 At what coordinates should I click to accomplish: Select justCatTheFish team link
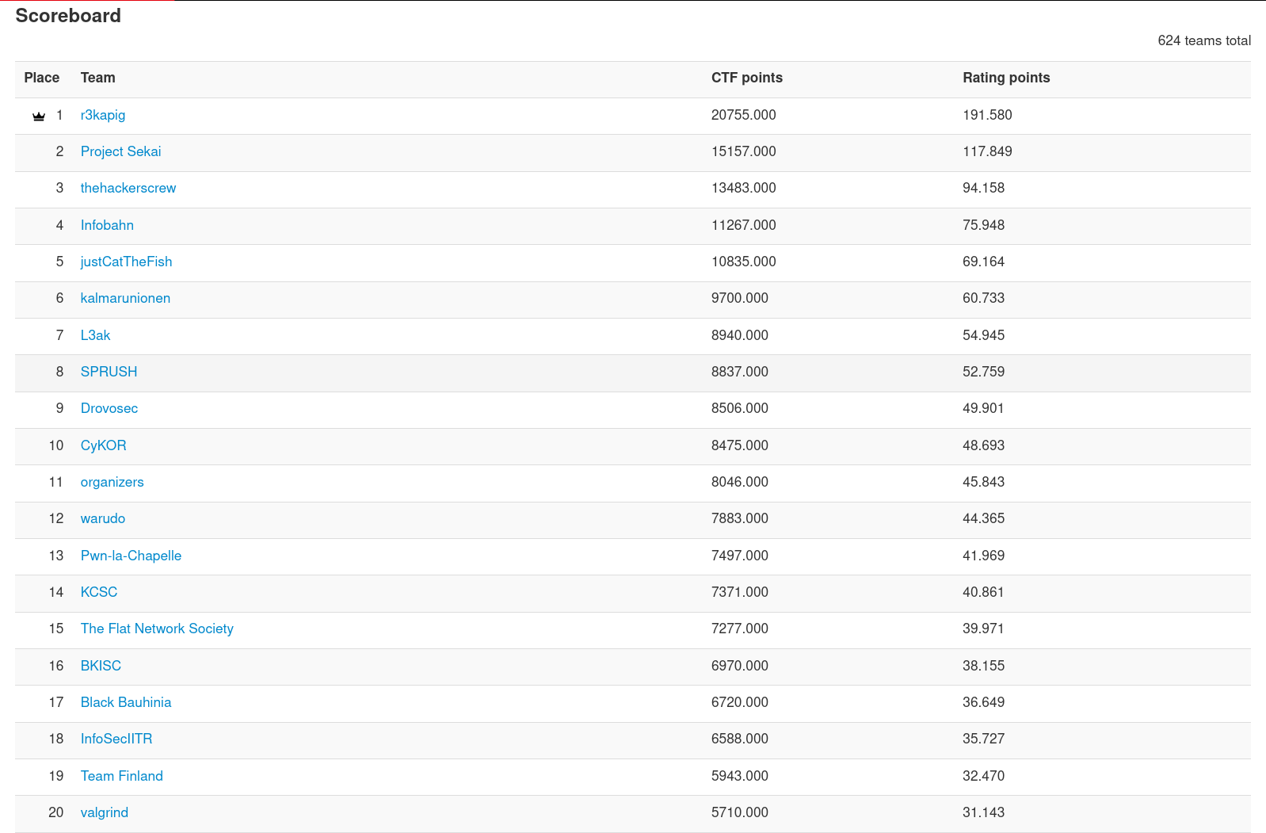click(126, 262)
